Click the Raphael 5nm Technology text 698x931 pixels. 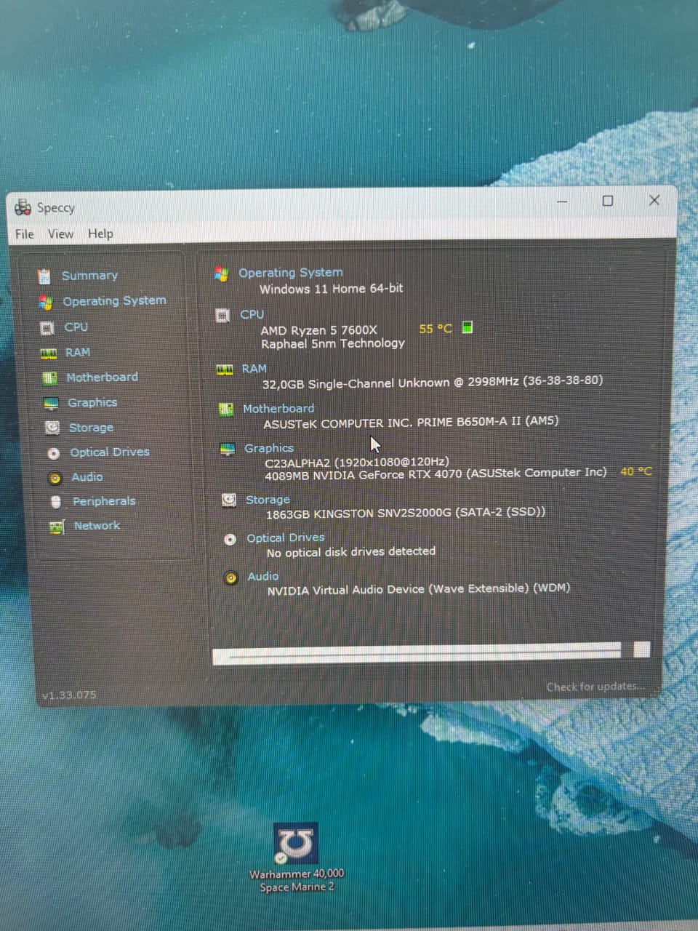tap(333, 344)
